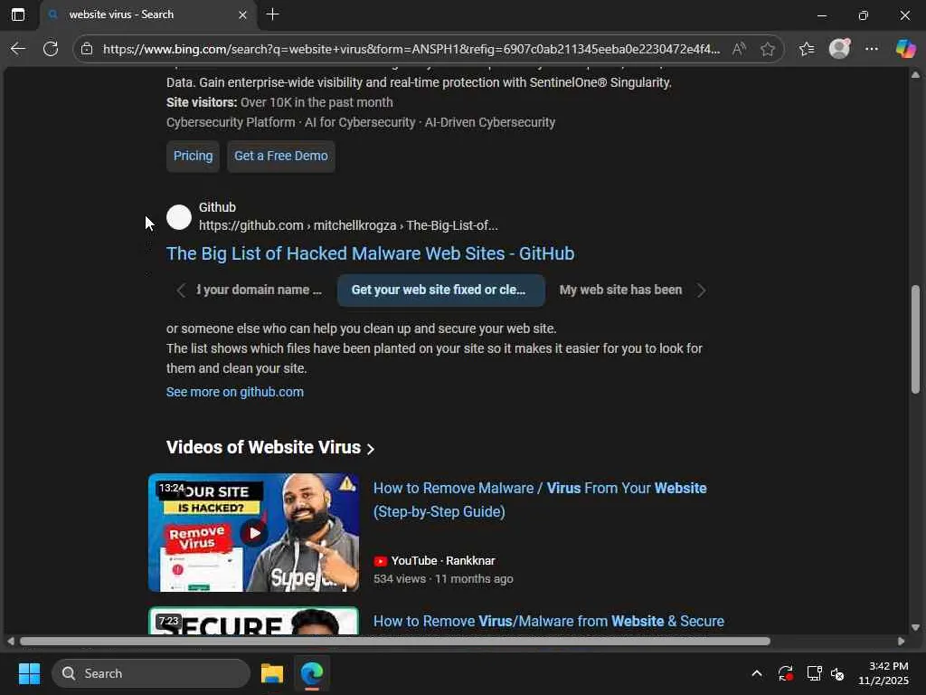Minimize the Edge browser window
This screenshot has height=695, width=926.
[x=821, y=14]
